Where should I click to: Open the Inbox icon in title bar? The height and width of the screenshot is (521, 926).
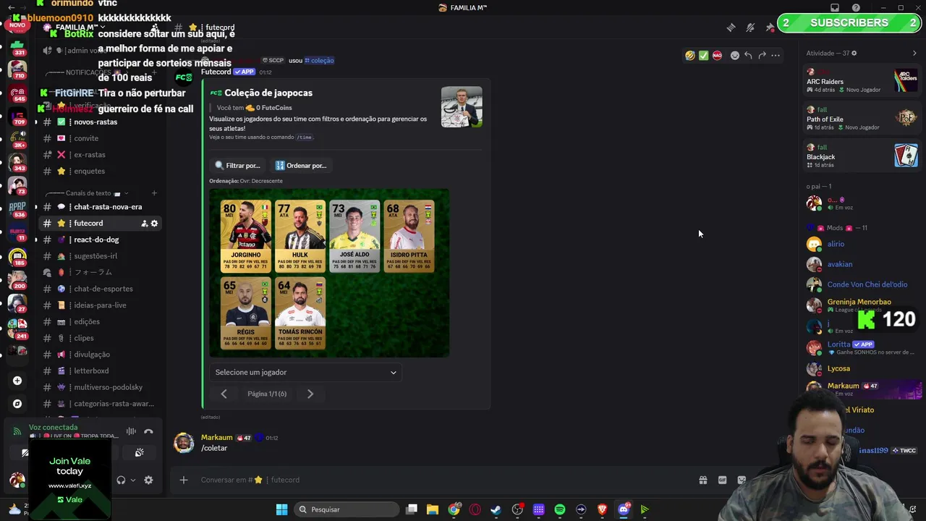click(x=835, y=8)
